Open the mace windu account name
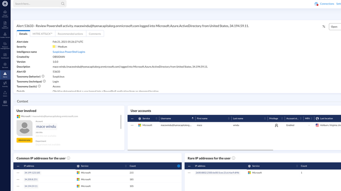341x191 pixels. [x=46, y=126]
